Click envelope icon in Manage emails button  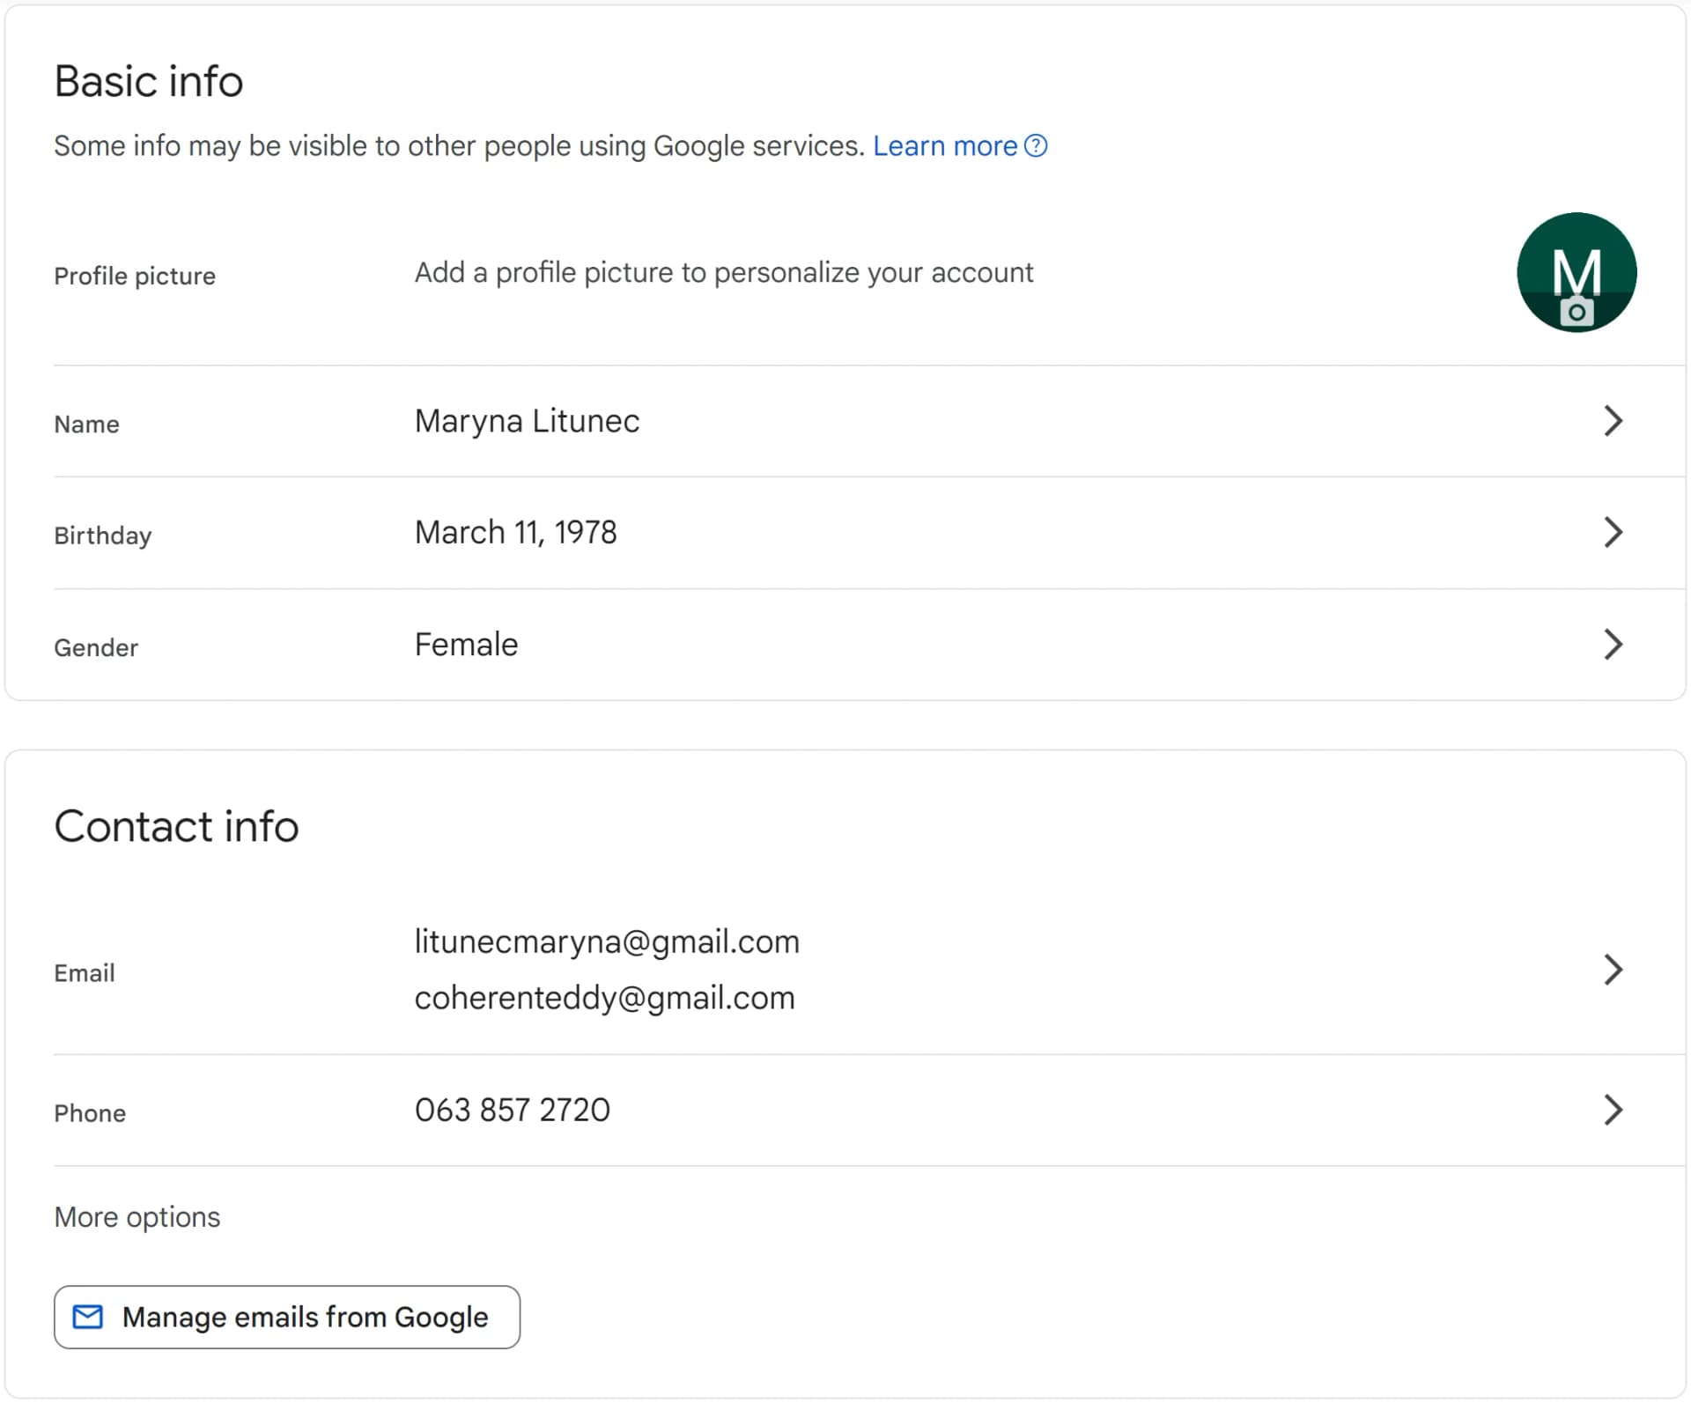(x=87, y=1317)
